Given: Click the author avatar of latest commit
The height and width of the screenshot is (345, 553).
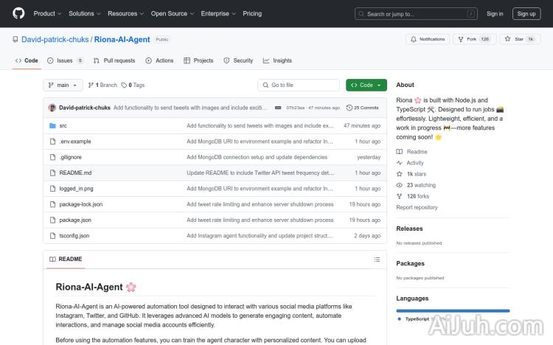Looking at the screenshot, I should (x=52, y=108).
